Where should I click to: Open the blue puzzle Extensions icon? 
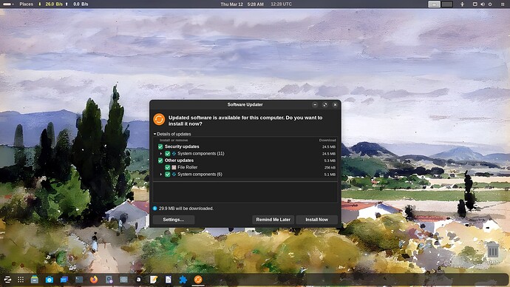click(x=183, y=280)
